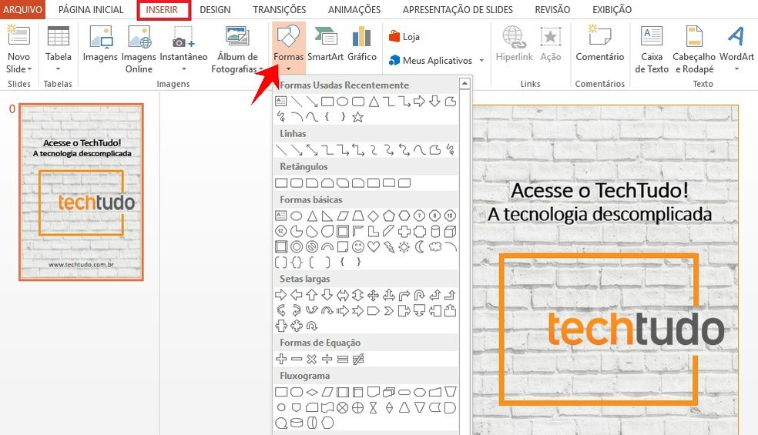
Task: Choose the right triangle in Formas básicas
Action: click(327, 216)
